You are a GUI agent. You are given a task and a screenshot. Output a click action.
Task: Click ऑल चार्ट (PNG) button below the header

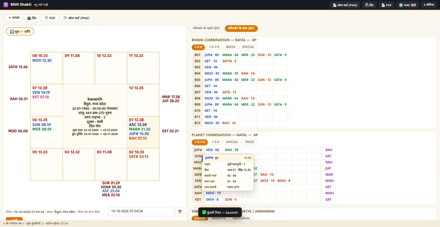pyautogui.click(x=76, y=18)
